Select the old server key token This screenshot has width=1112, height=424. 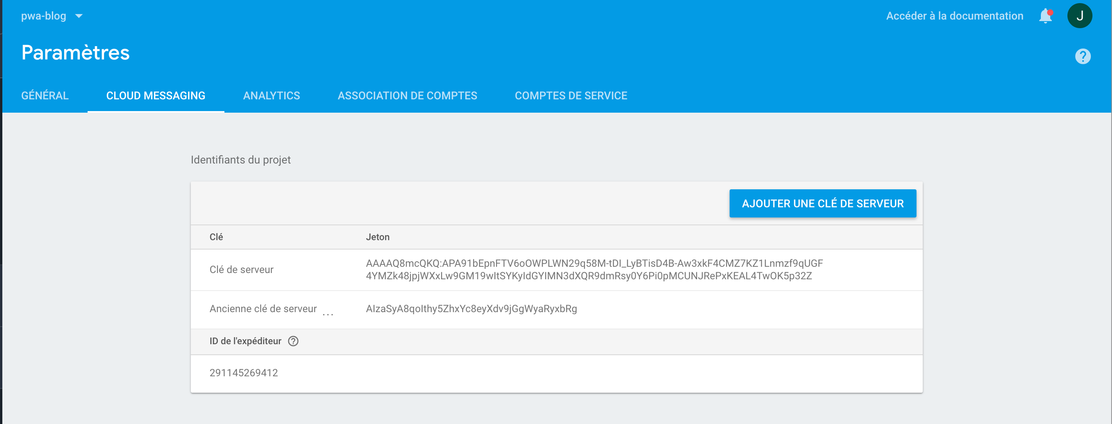point(472,309)
